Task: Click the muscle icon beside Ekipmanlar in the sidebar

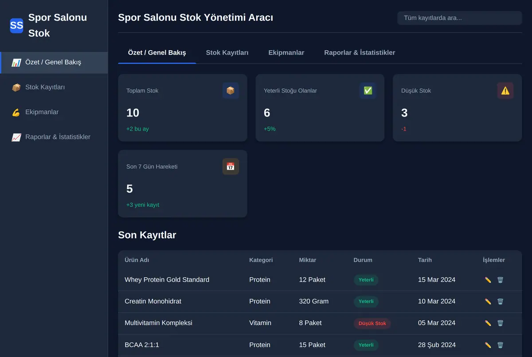Action: tap(16, 112)
